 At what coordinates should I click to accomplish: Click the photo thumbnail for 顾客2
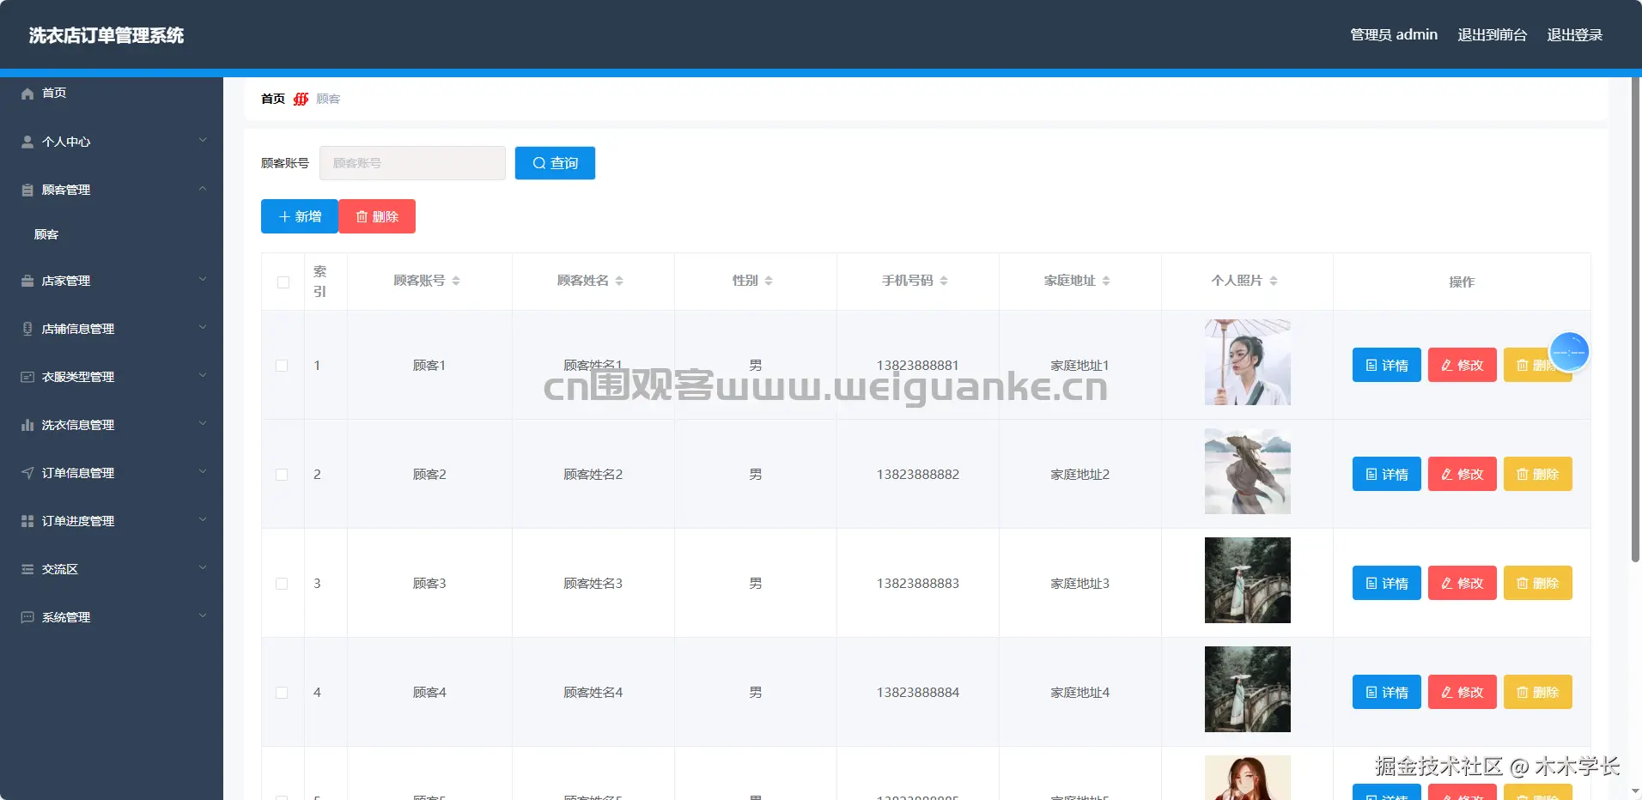pos(1248,471)
